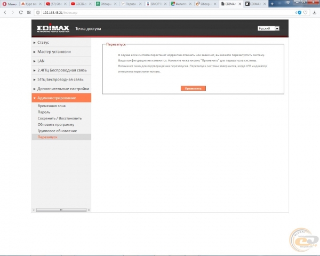
Task: Switch to the last EDIMAX tab
Action: point(255,4)
